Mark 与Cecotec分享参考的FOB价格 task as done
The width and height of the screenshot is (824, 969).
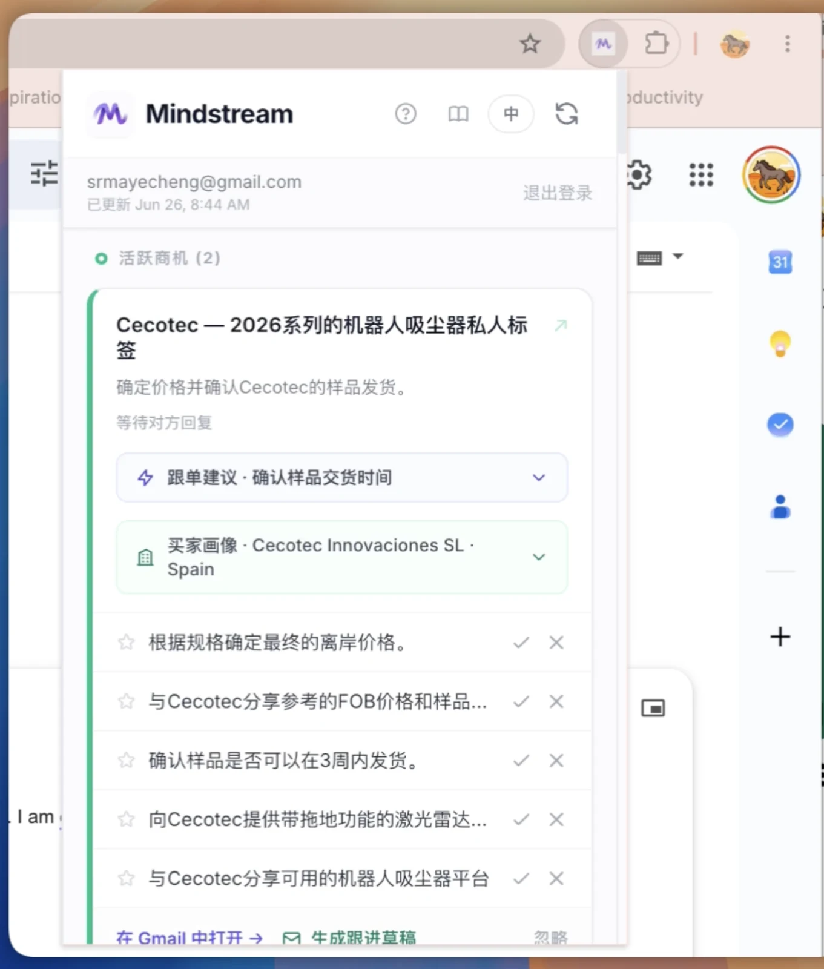pyautogui.click(x=521, y=701)
